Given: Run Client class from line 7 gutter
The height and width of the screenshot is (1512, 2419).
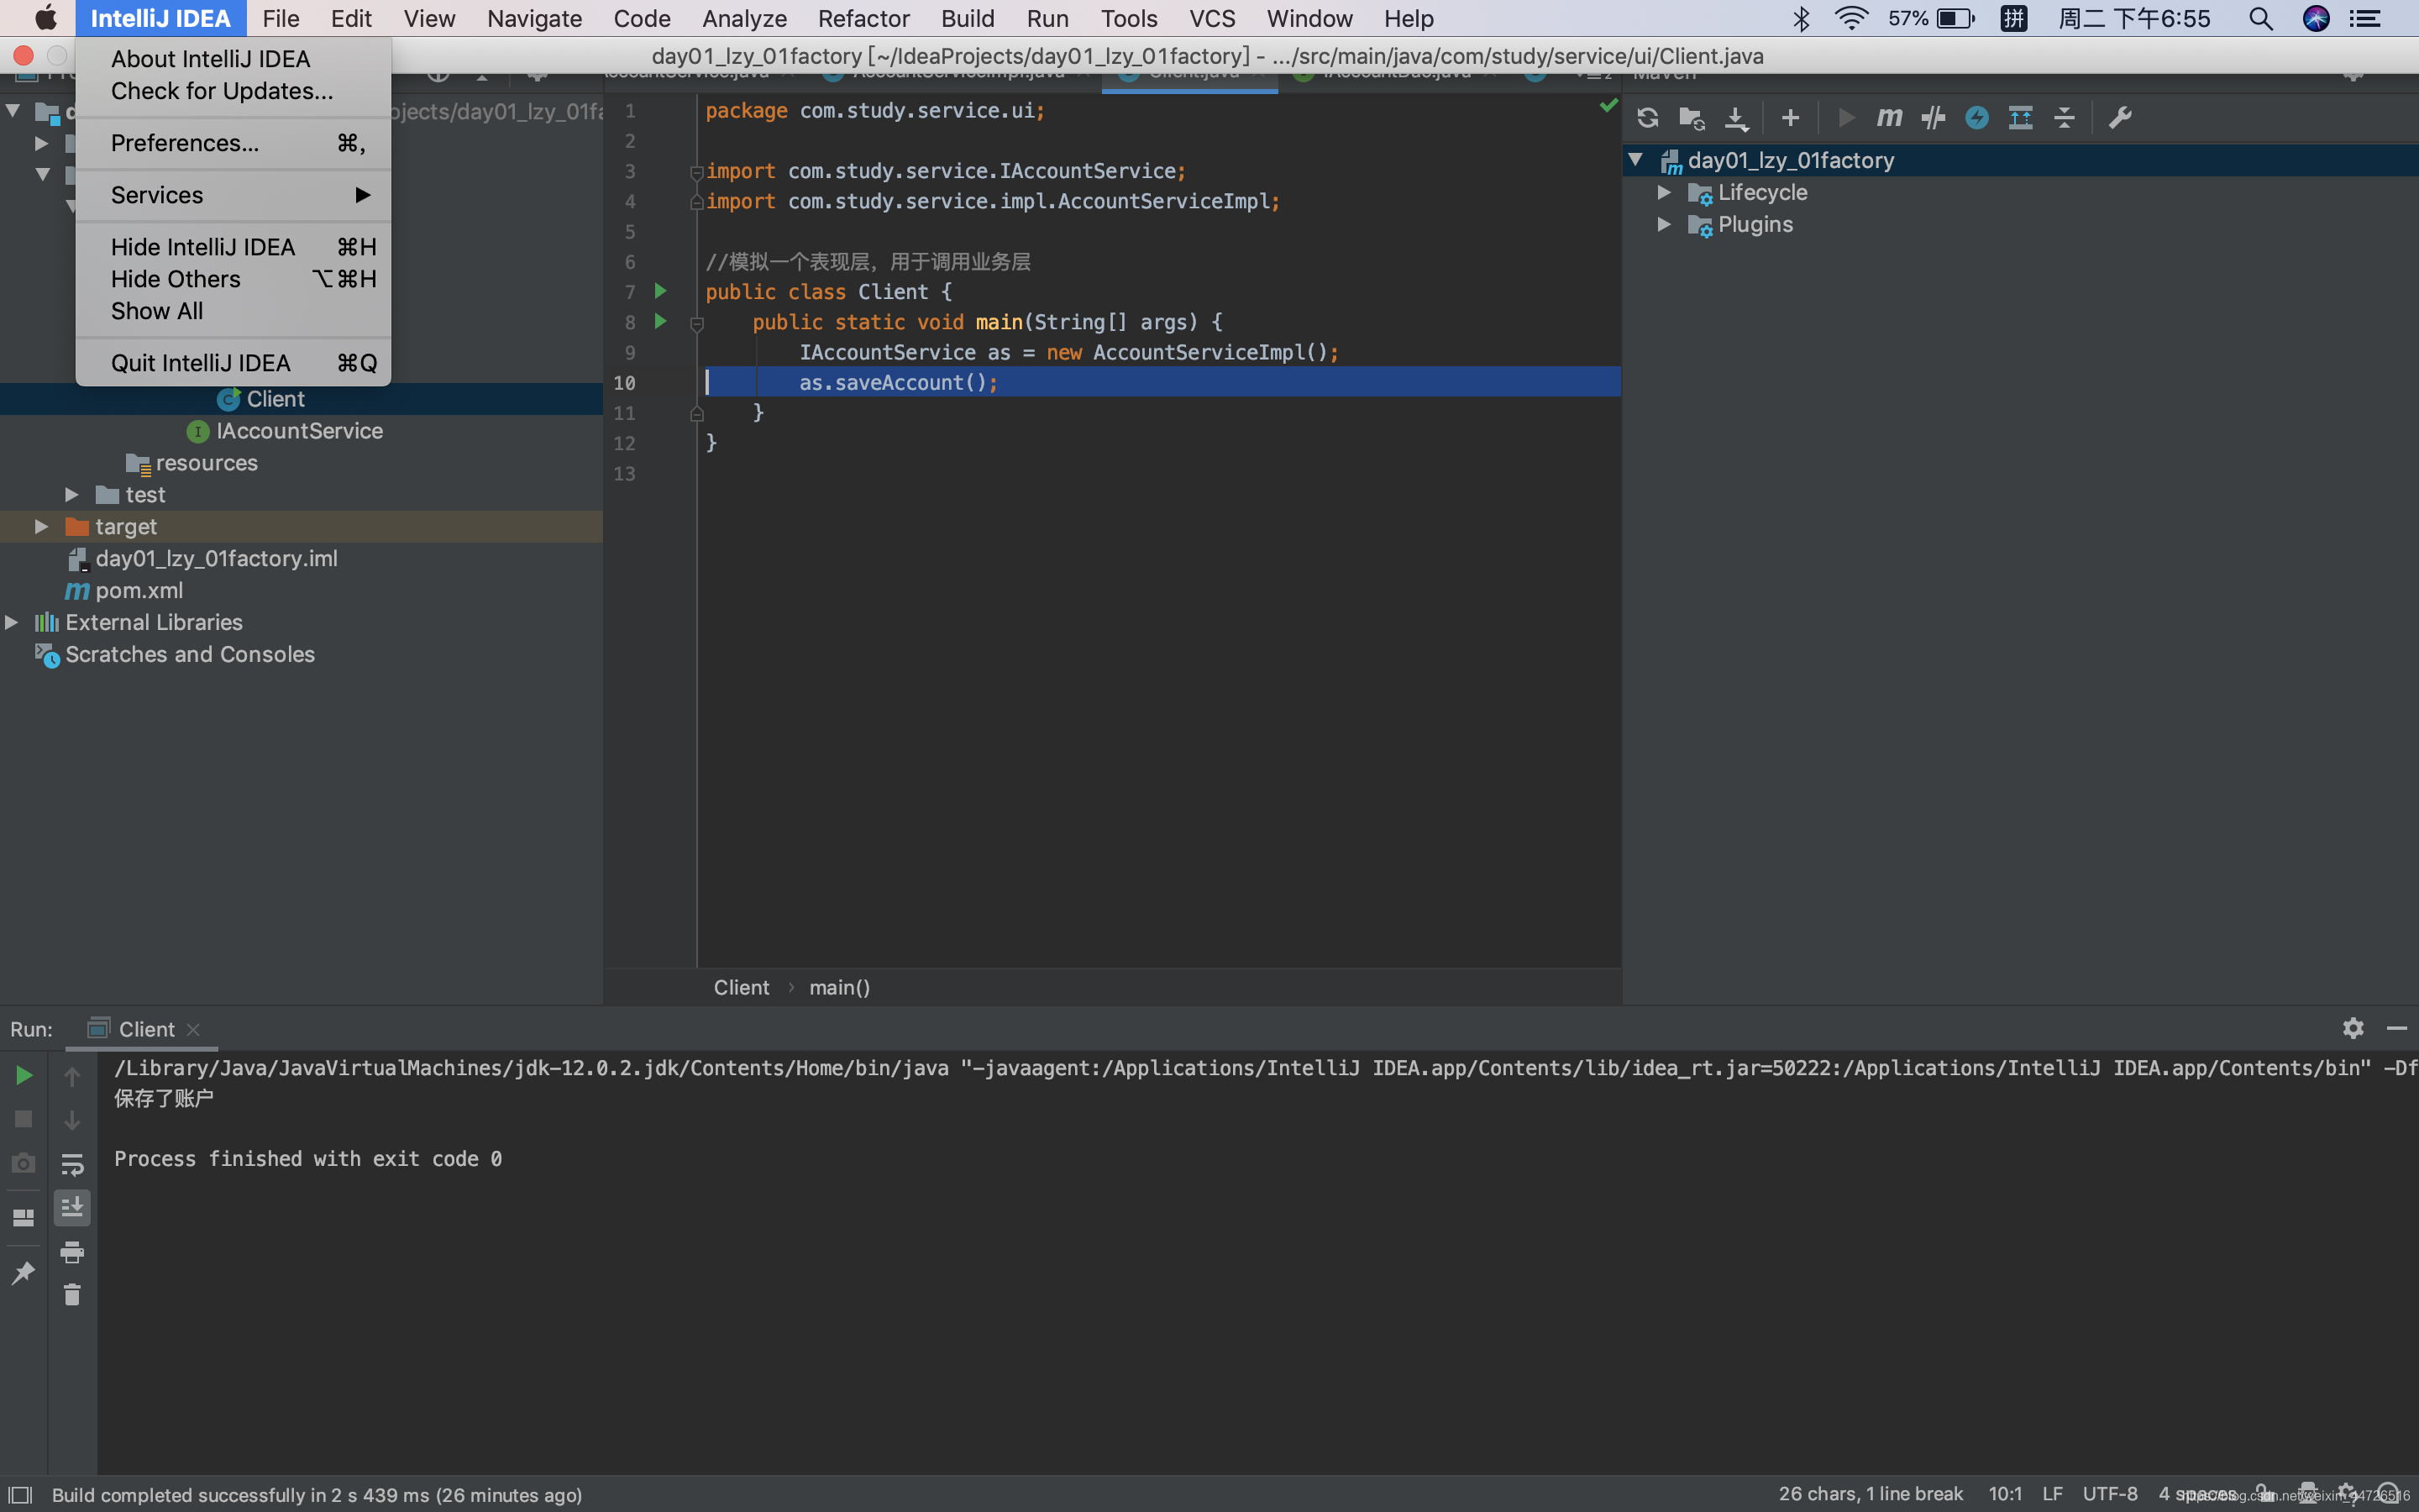Looking at the screenshot, I should tap(661, 291).
